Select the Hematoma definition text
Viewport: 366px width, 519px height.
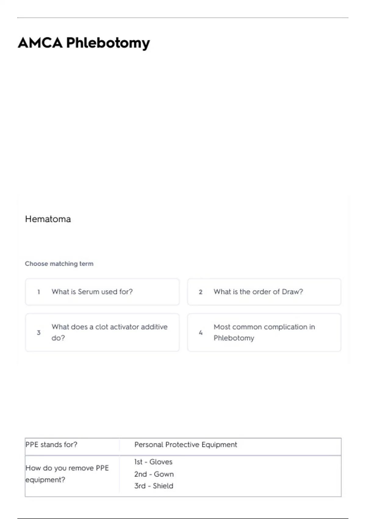48,219
